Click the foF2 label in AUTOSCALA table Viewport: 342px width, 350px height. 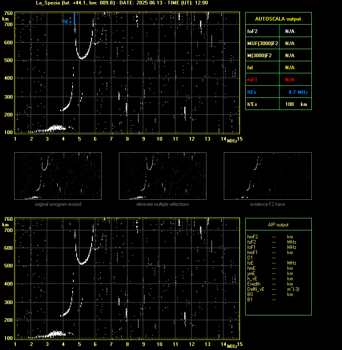click(252, 31)
